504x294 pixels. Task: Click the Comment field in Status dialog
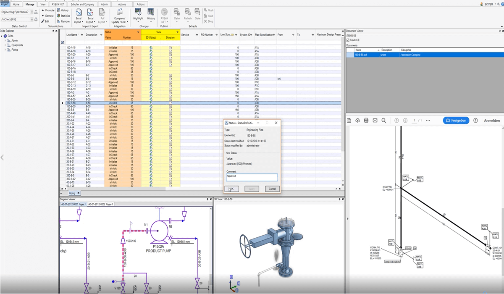(252, 177)
